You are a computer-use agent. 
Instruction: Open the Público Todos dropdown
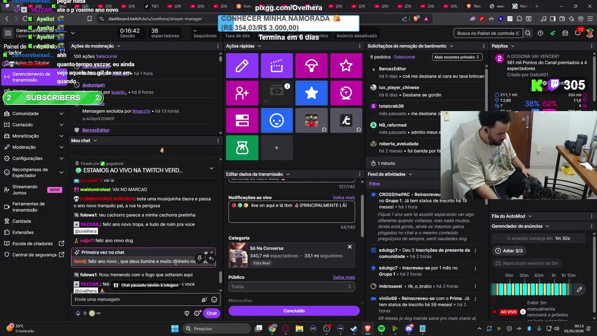point(292,287)
